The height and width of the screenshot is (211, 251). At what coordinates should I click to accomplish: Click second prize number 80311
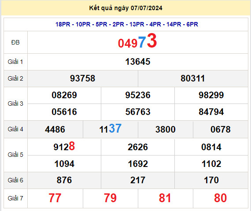(193, 78)
